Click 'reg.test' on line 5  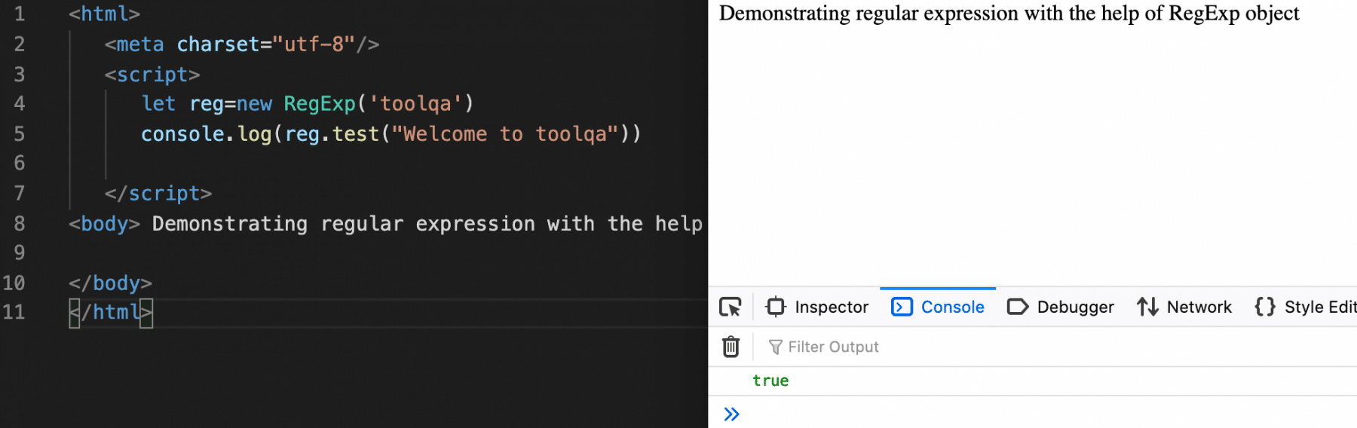332,133
